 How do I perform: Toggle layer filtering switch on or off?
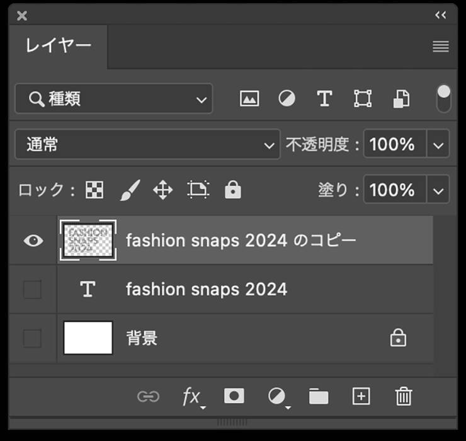[x=444, y=99]
